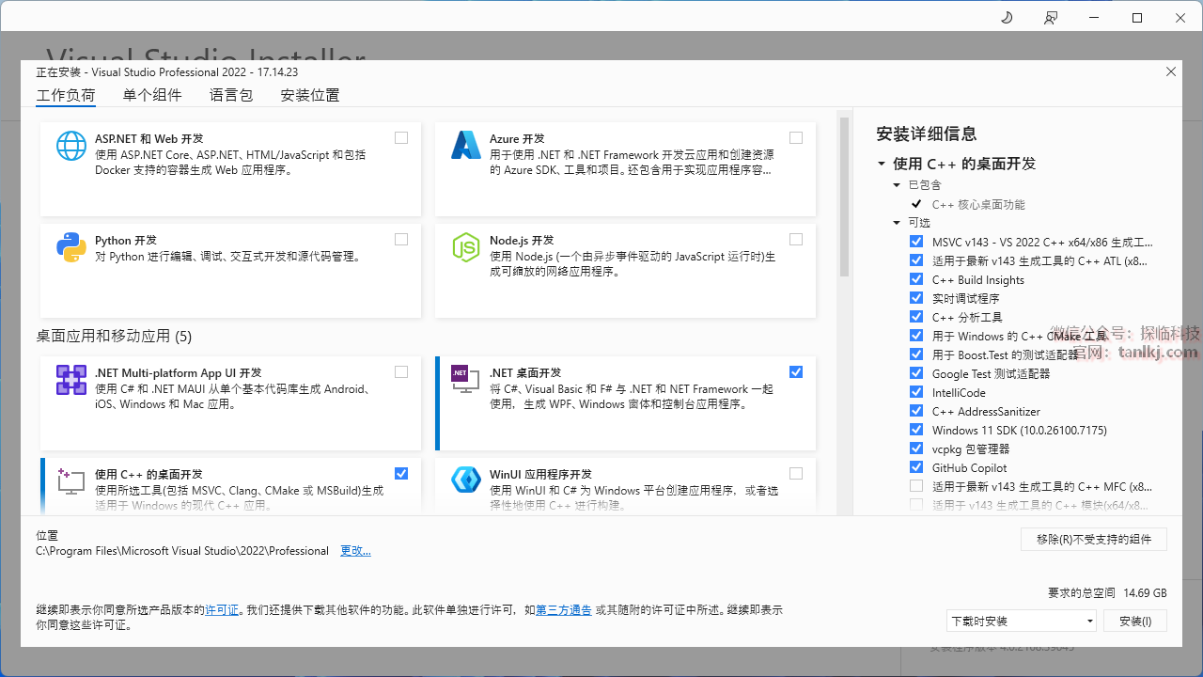Click the Python development icon
This screenshot has width=1203, height=677.
(x=71, y=247)
